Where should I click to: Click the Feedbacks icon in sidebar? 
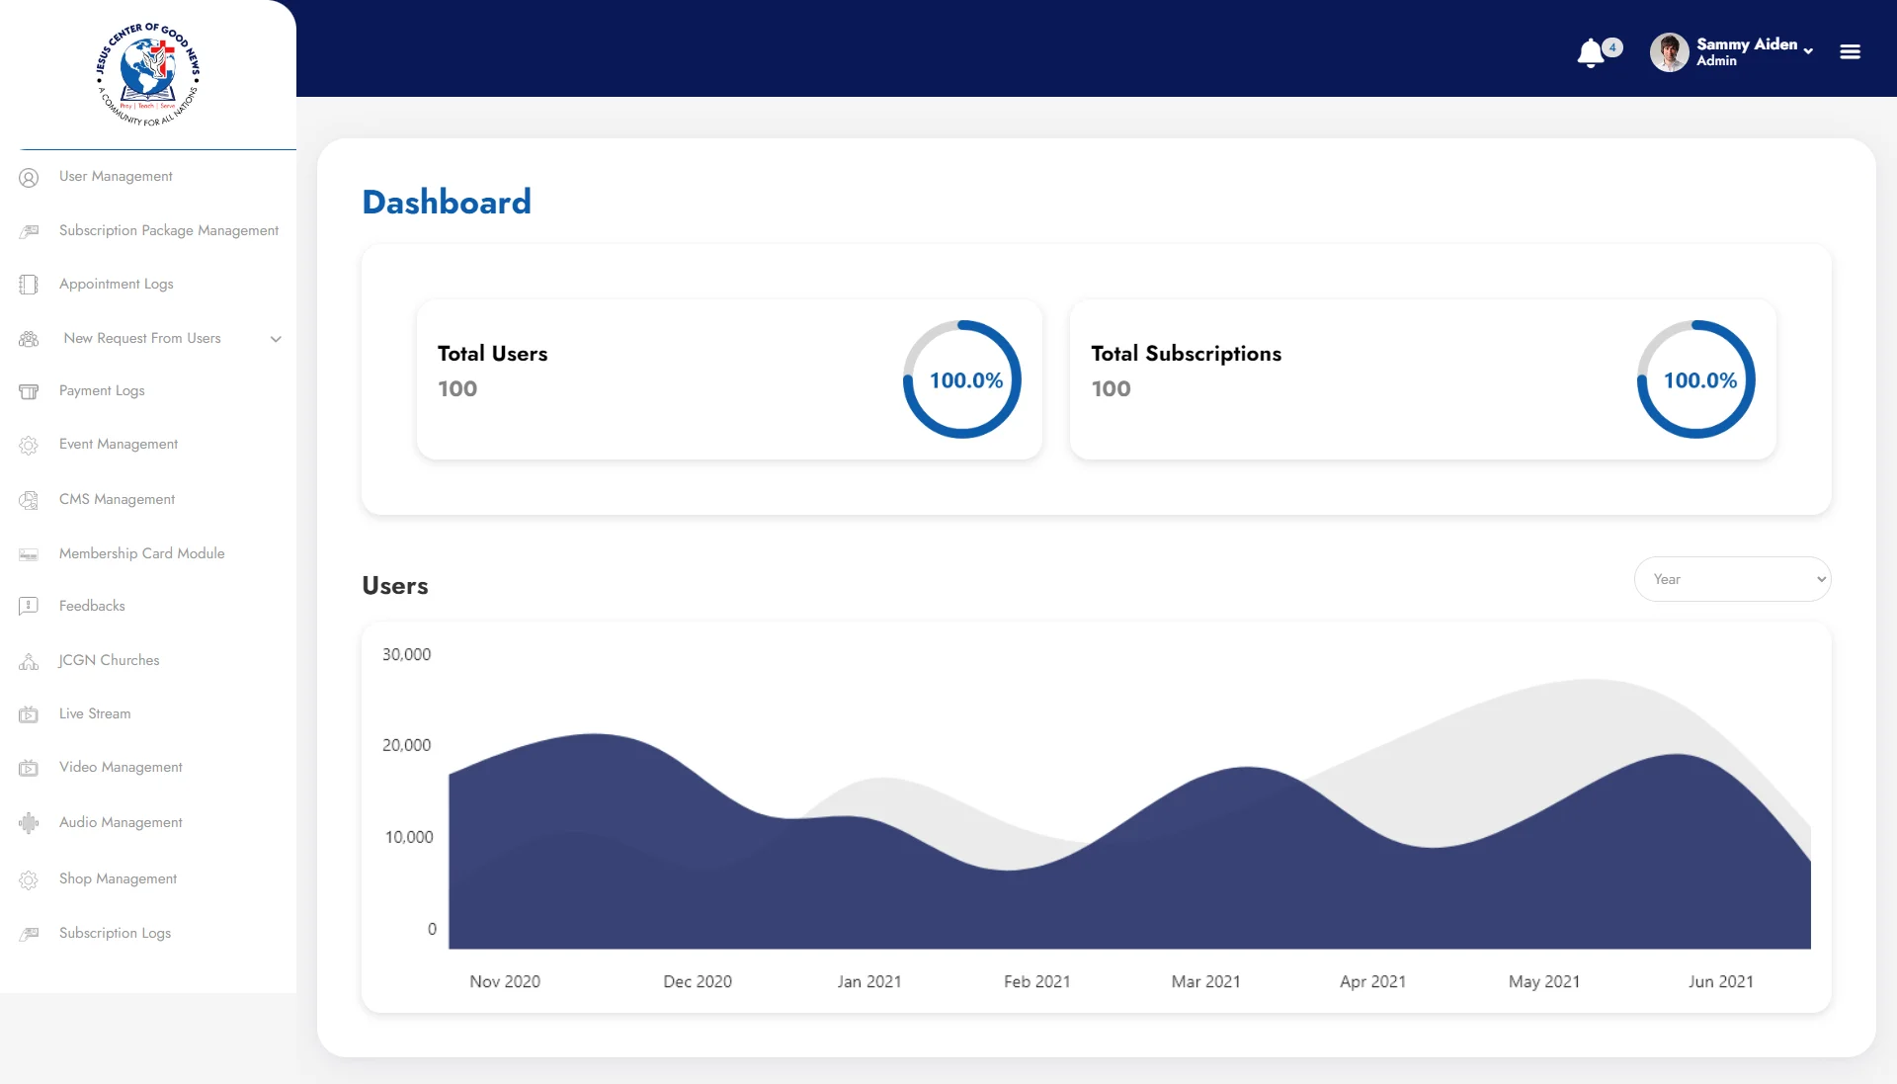click(29, 607)
